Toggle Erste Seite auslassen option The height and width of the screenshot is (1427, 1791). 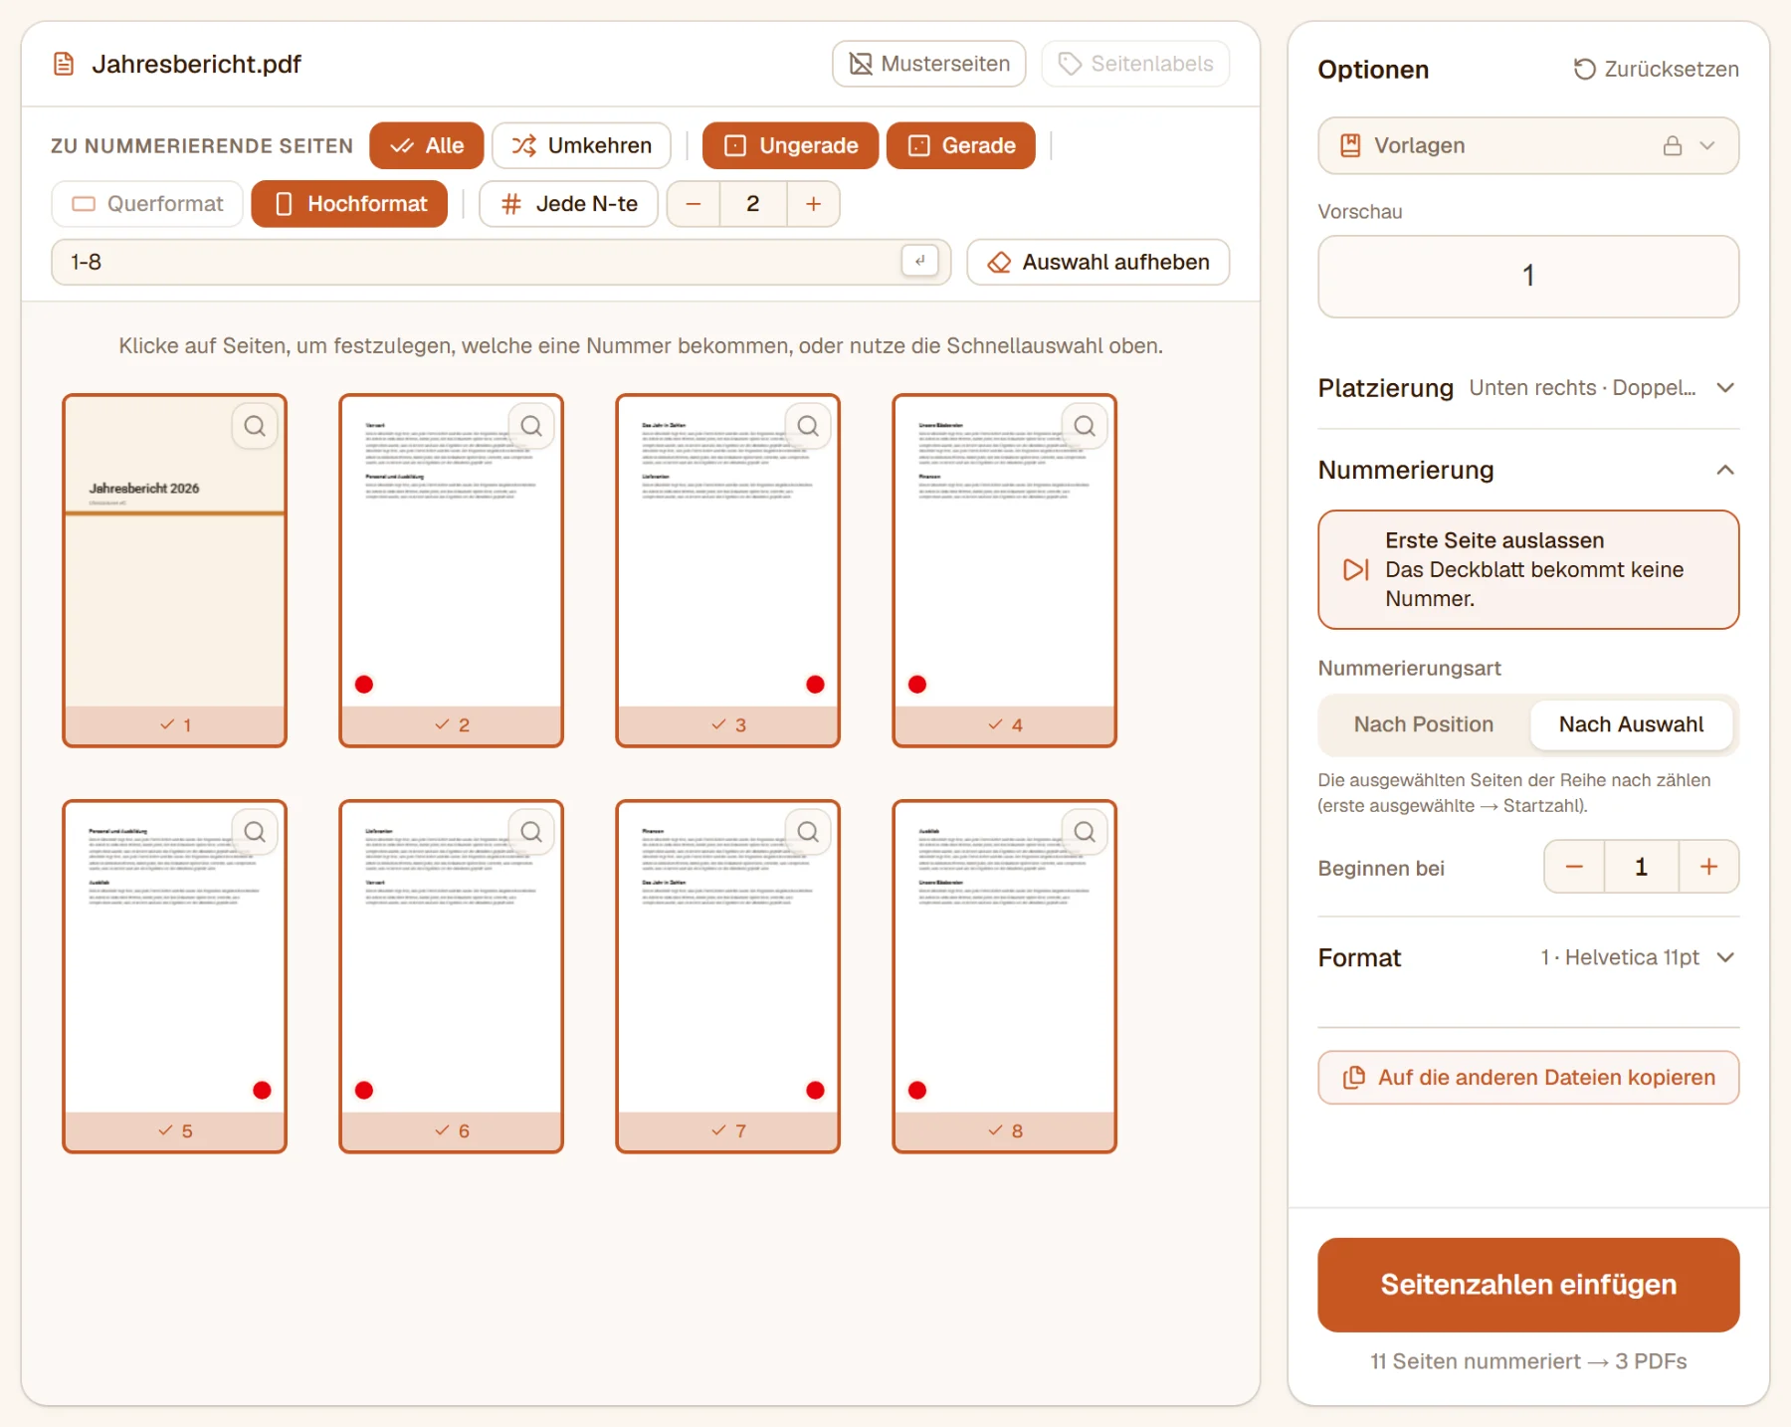(1528, 569)
